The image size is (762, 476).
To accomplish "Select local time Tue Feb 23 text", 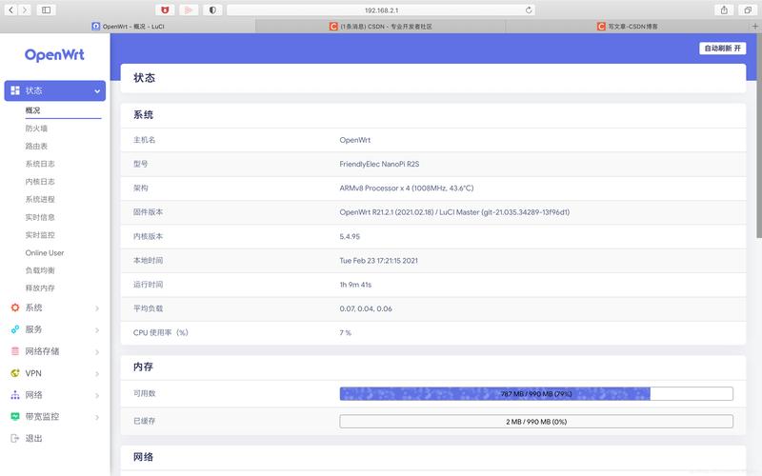I will (x=378, y=260).
